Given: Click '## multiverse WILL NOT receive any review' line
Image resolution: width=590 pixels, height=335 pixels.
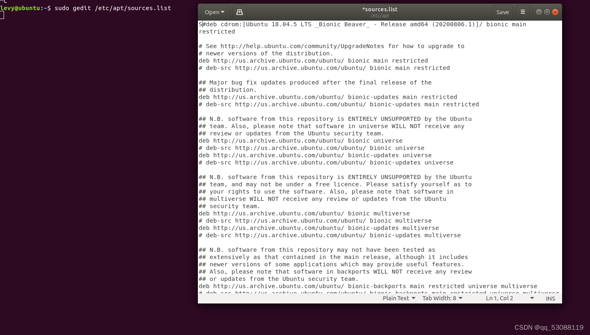Looking at the screenshot, I should [x=323, y=199].
